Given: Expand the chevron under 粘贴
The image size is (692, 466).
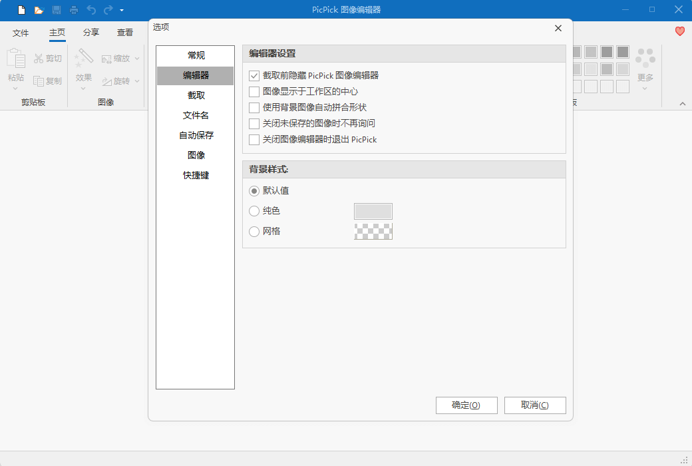Looking at the screenshot, I should pos(15,89).
